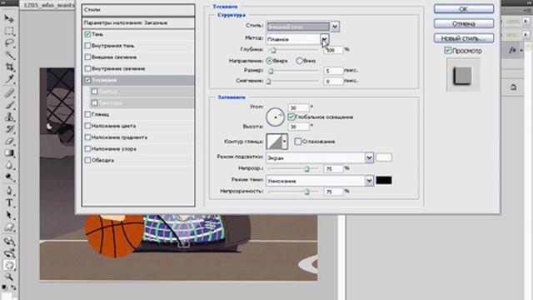Select the Dodge tool
The height and width of the screenshot is (300, 533).
tap(9, 177)
